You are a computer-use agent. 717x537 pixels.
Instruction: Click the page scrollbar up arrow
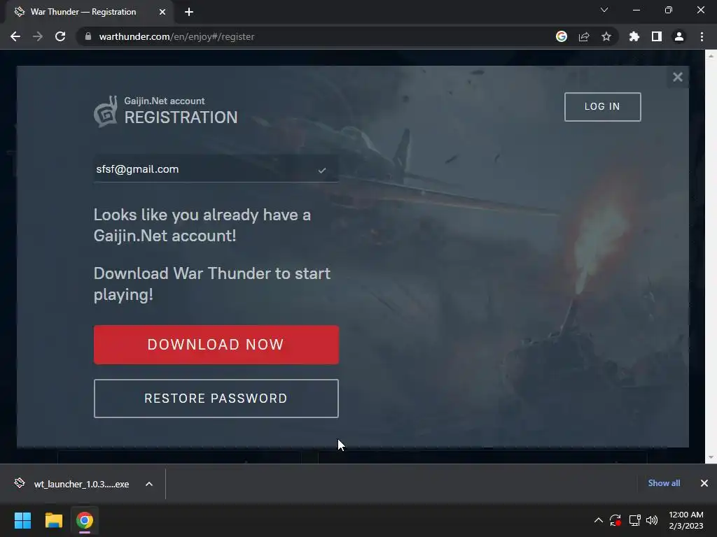tap(711, 56)
